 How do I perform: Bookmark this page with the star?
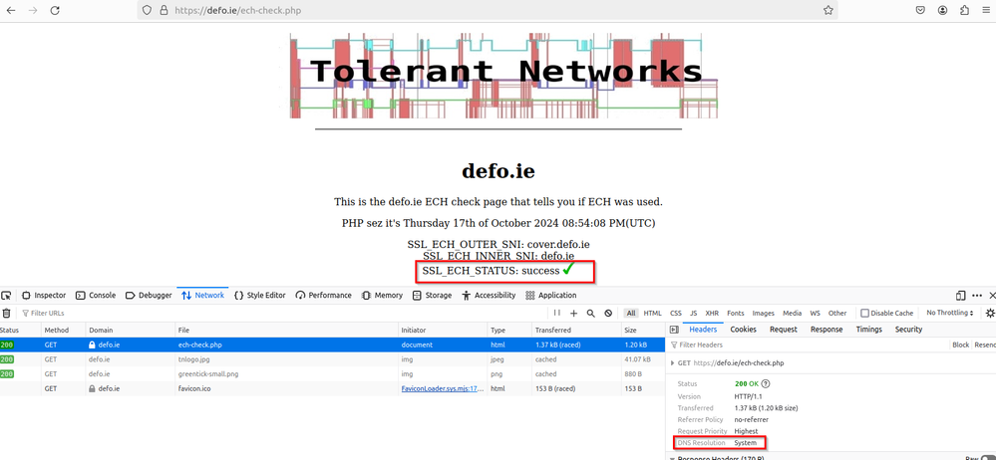pos(828,10)
